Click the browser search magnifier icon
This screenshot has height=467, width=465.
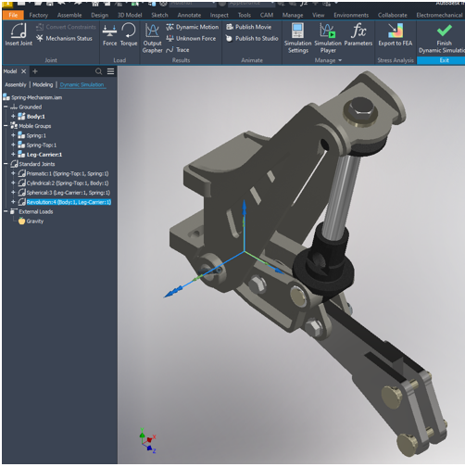(98, 71)
